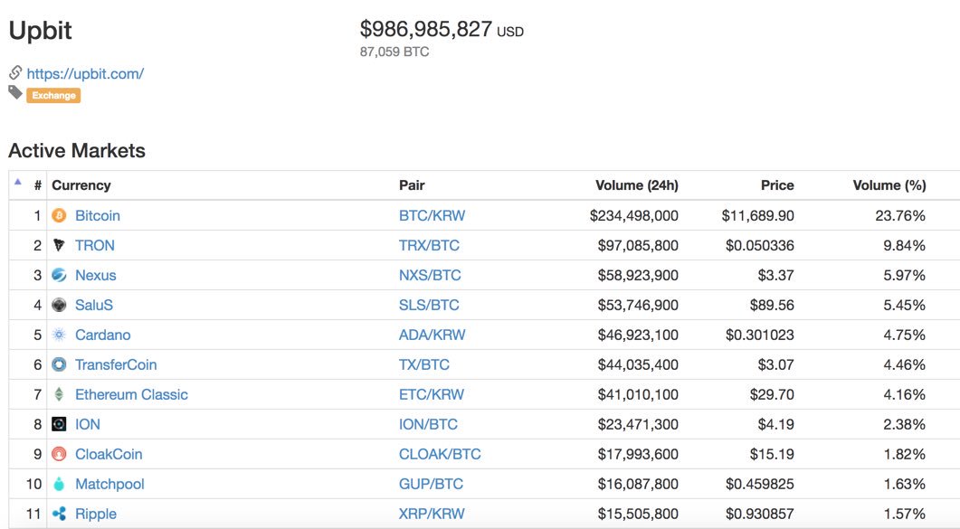Click the Nexus logo icon

click(59, 275)
